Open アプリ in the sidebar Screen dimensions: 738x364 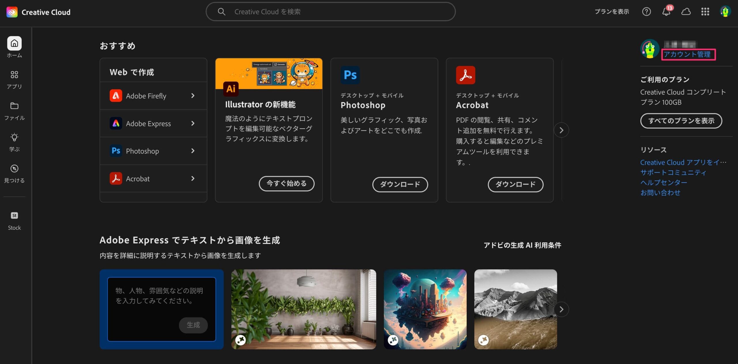[x=14, y=80]
